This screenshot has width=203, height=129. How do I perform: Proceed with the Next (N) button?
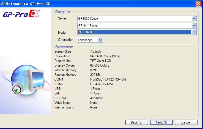click(161, 122)
